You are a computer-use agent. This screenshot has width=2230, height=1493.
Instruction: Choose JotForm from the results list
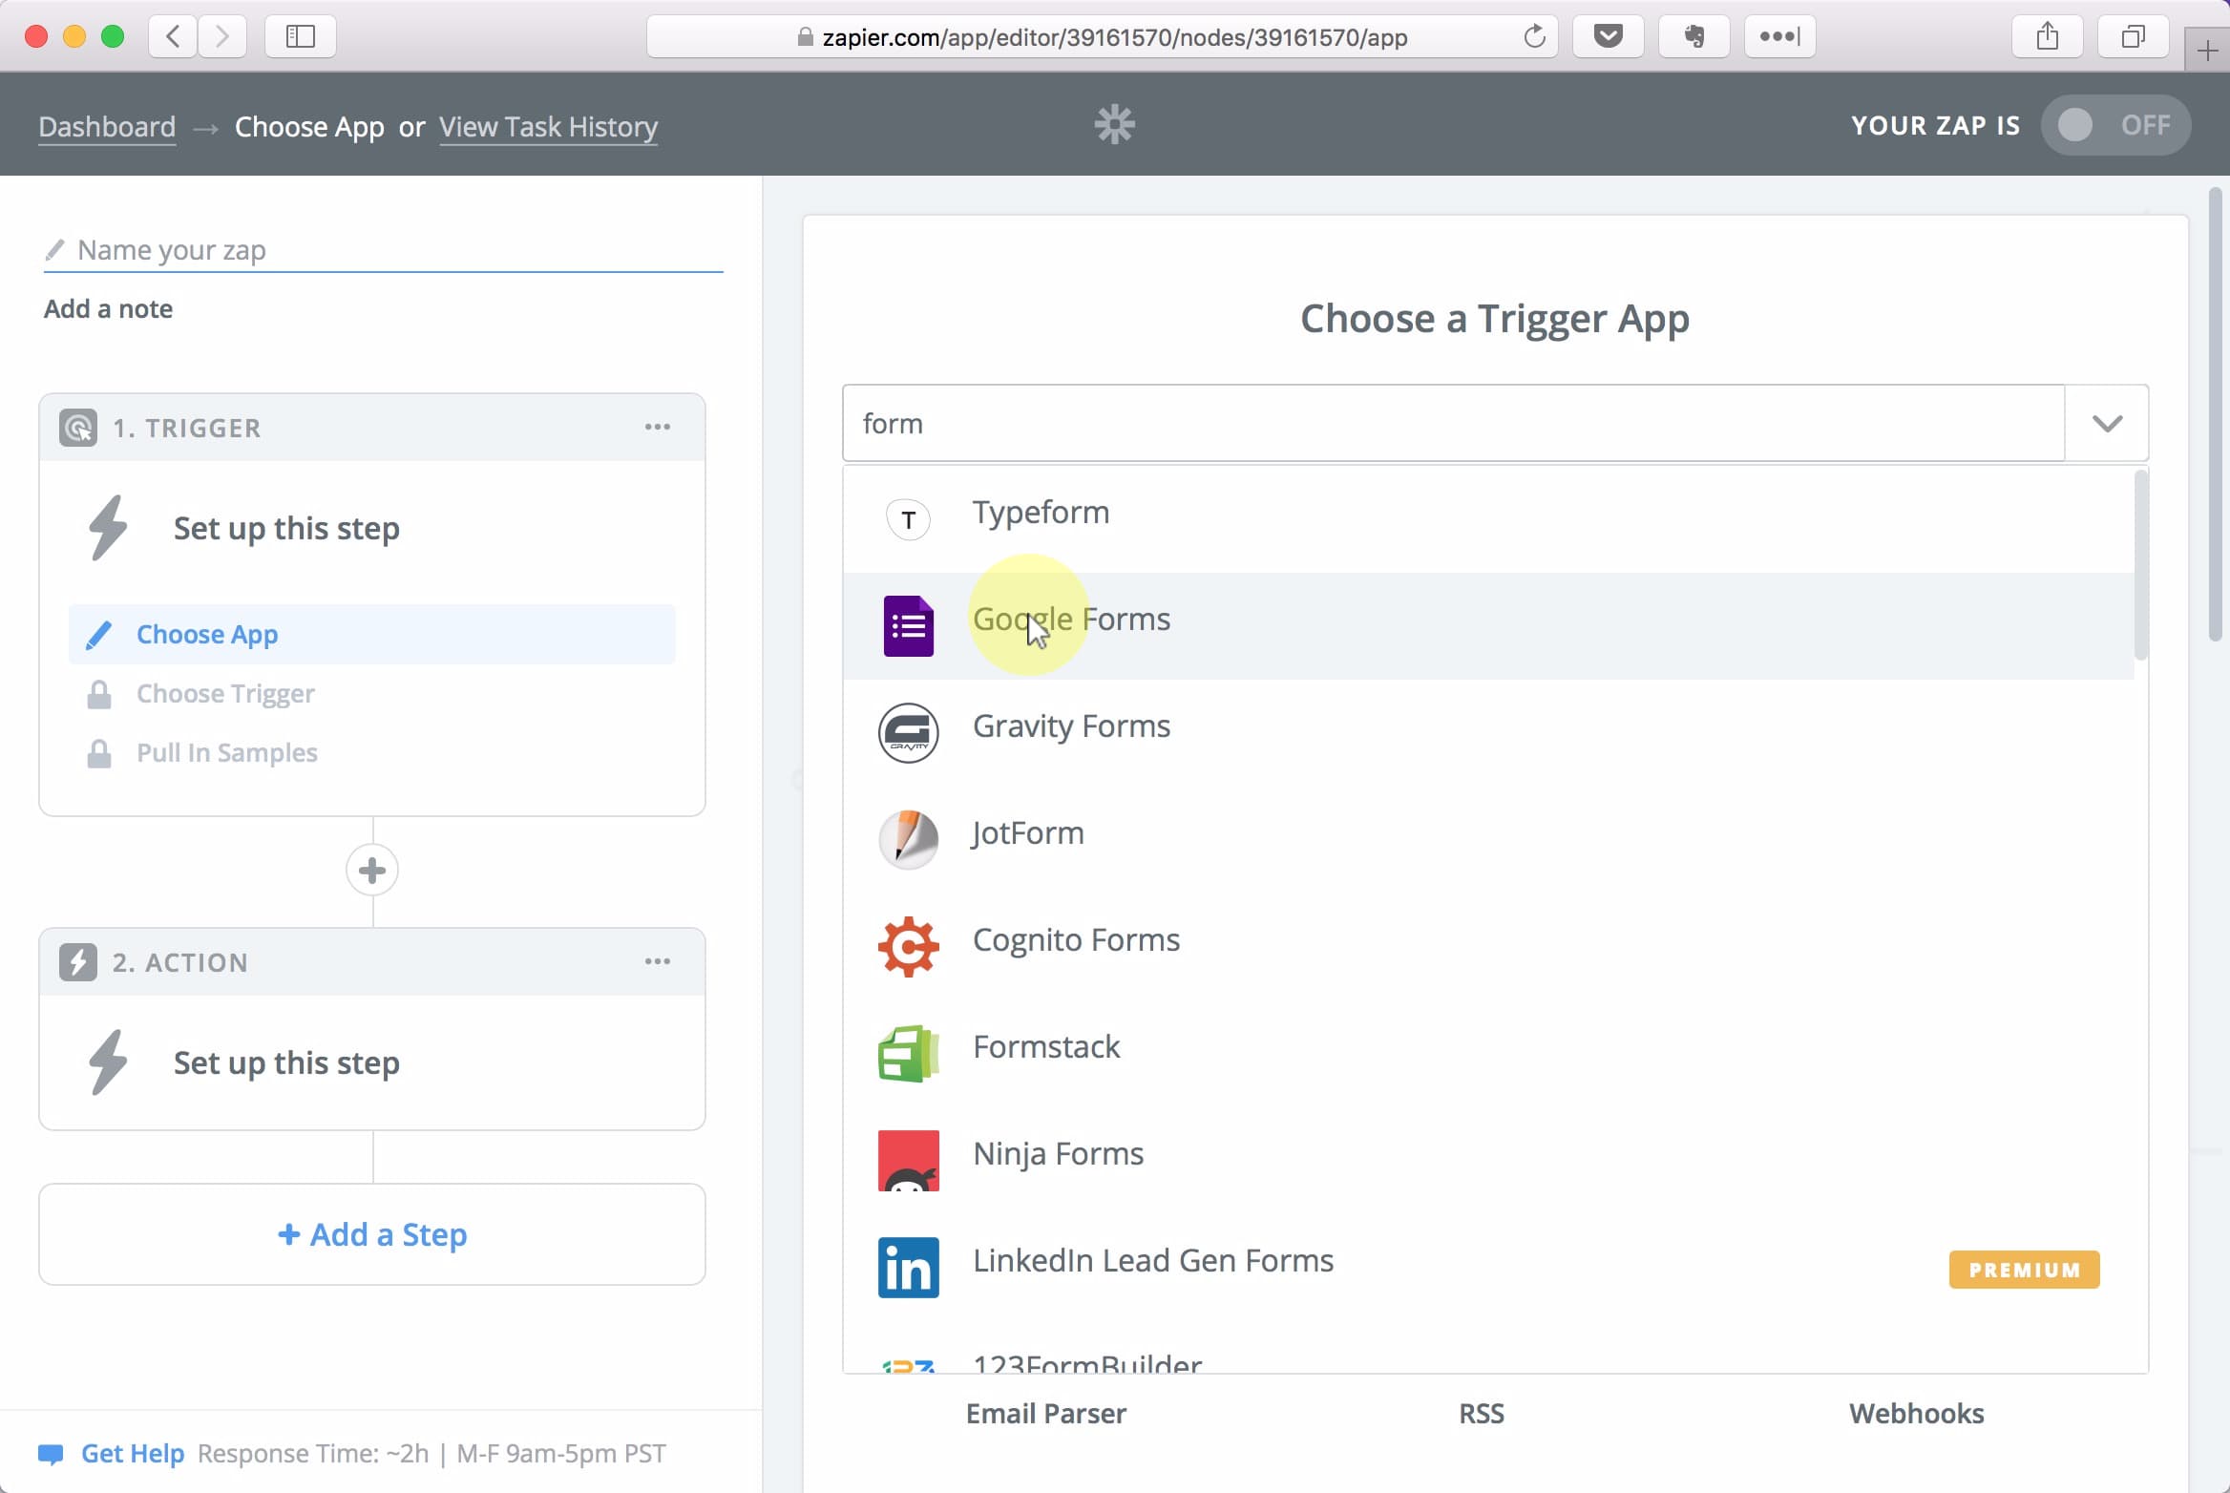(x=1488, y=840)
